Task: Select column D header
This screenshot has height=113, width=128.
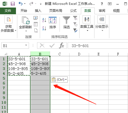Action: pyautogui.click(x=79, y=54)
